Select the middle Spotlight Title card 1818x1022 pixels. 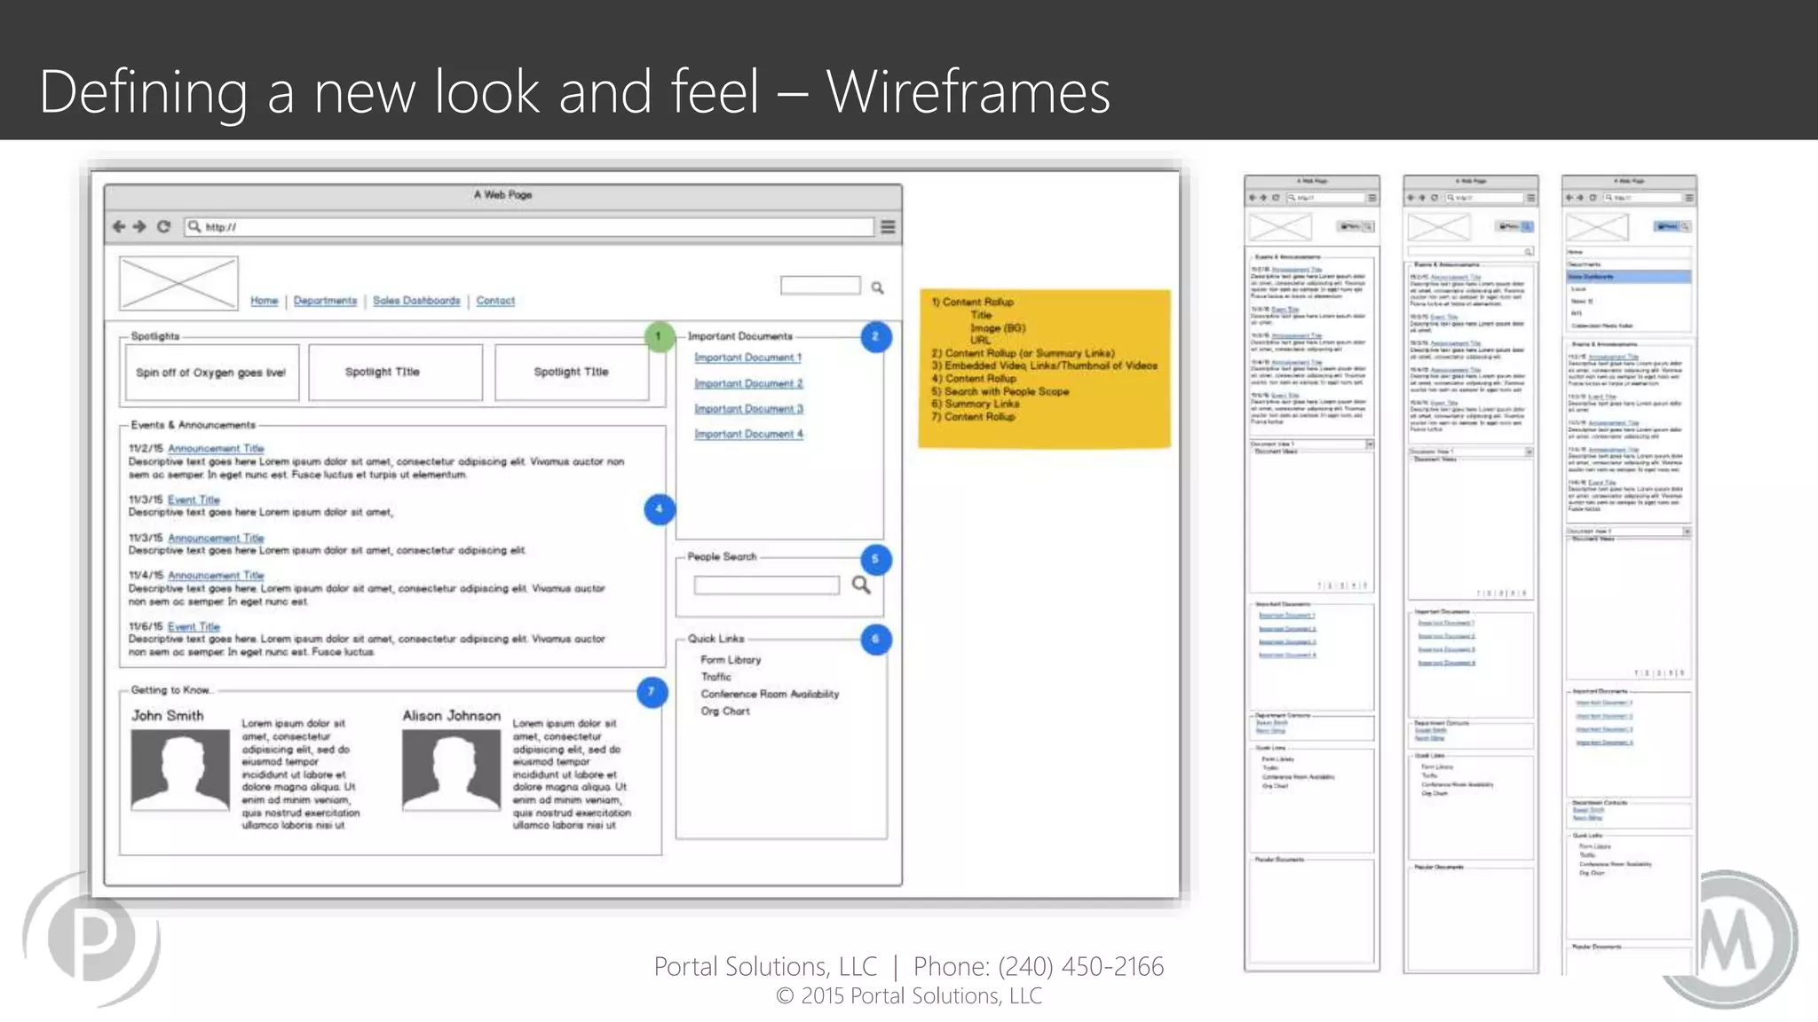point(395,373)
